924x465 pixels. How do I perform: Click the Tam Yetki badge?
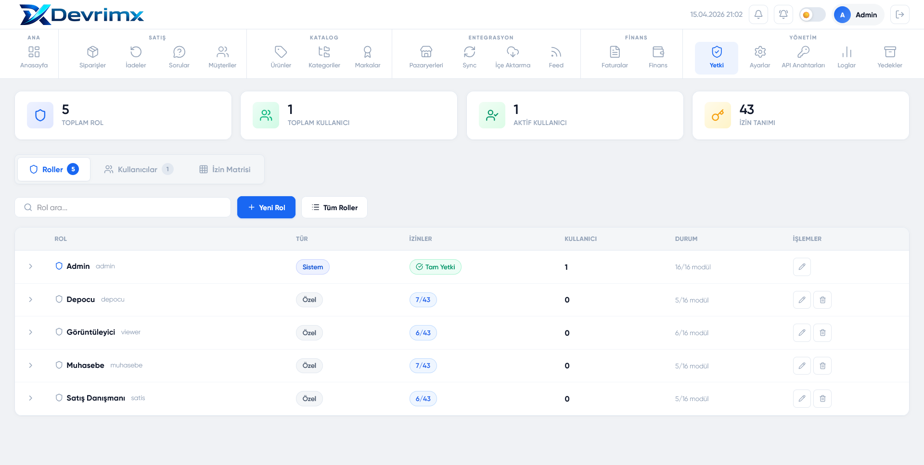click(x=436, y=267)
